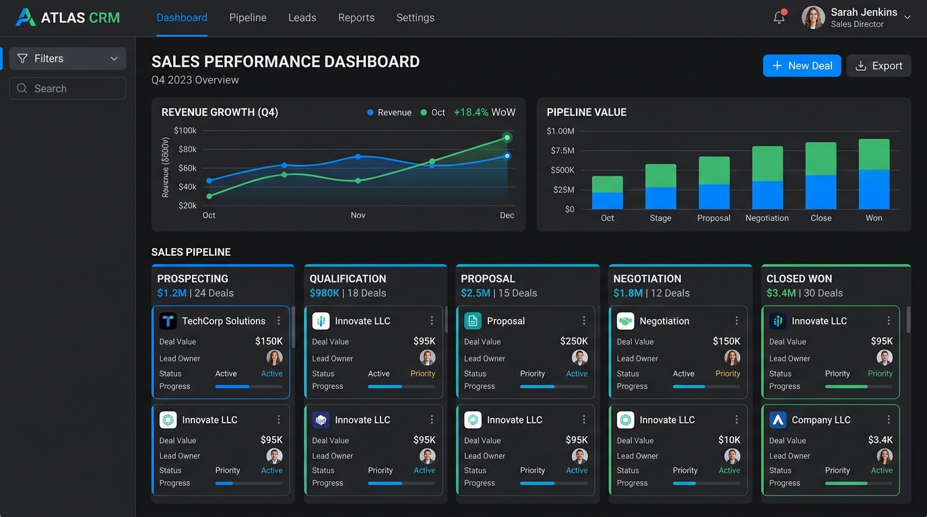927x517 pixels.
Task: Click the progress bar on TechCorp Solutions card
Action: click(249, 386)
